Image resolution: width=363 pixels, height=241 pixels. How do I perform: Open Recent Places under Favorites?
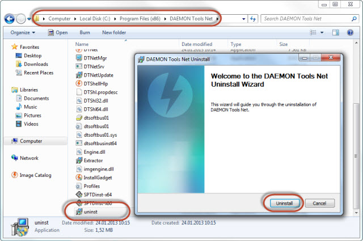pyautogui.click(x=34, y=73)
